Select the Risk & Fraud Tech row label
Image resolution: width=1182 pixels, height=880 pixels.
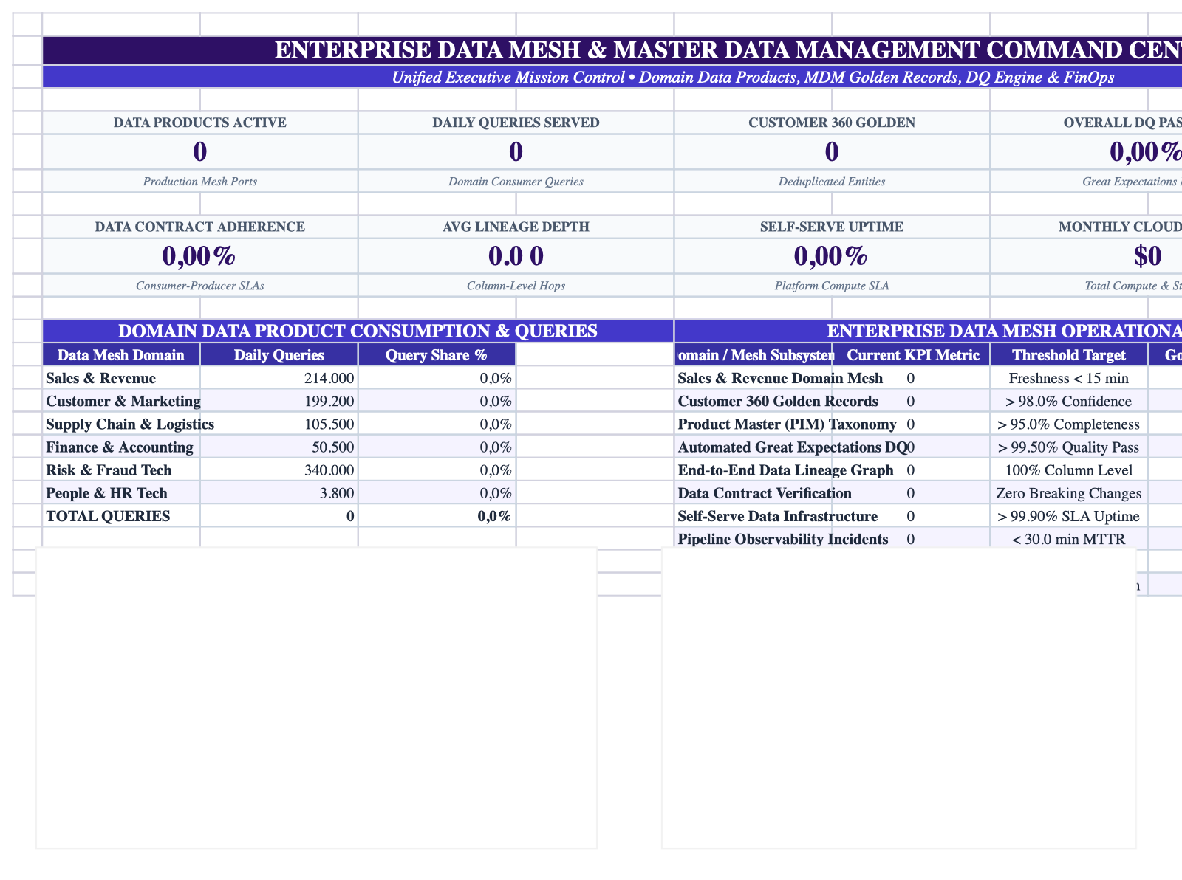[109, 470]
